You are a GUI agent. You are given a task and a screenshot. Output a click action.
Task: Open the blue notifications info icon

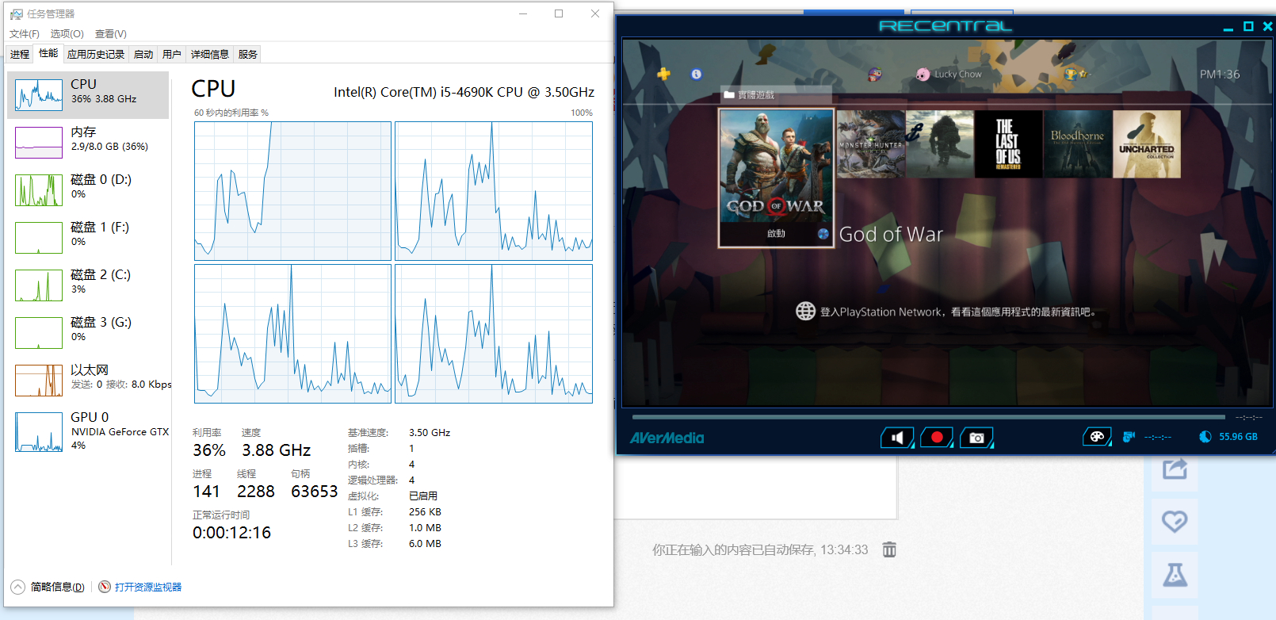pyautogui.click(x=696, y=74)
